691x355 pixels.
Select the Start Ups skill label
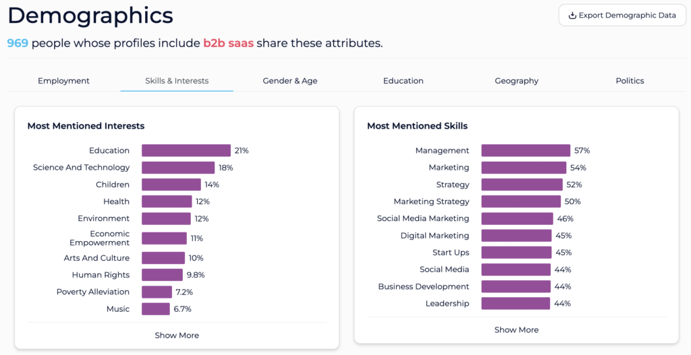point(451,253)
